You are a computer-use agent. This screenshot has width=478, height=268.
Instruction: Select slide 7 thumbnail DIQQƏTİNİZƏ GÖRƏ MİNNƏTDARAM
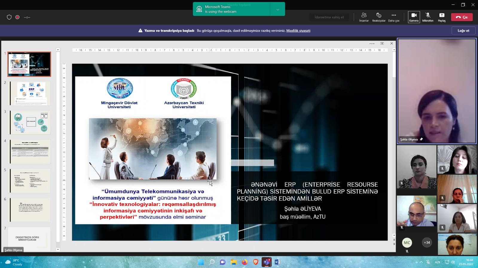(x=29, y=238)
